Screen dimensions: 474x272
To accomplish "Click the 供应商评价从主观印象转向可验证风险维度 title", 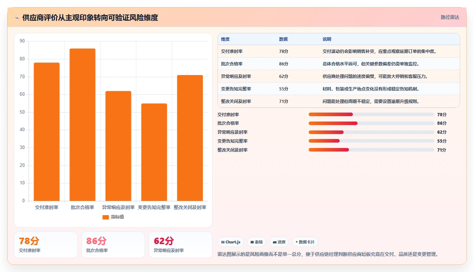I will tap(90, 18).
